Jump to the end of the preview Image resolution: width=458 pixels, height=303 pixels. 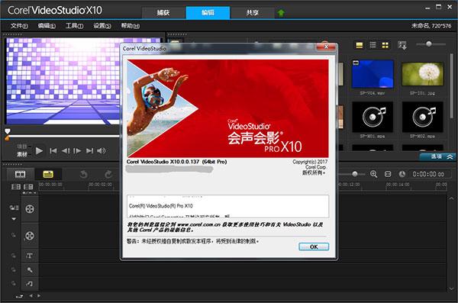click(x=89, y=151)
